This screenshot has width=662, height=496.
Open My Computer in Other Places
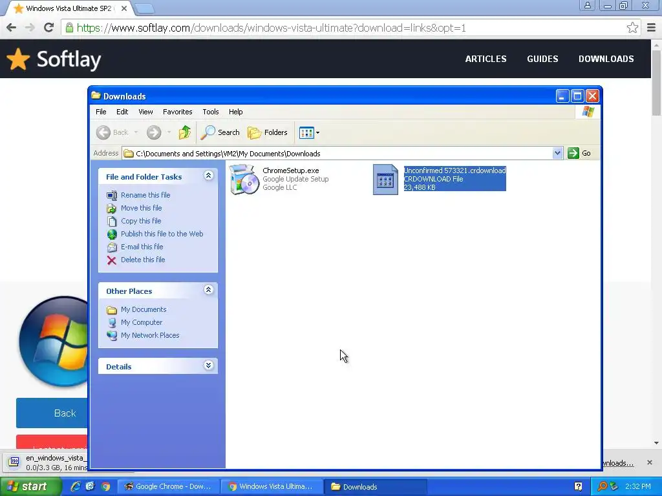(x=142, y=322)
